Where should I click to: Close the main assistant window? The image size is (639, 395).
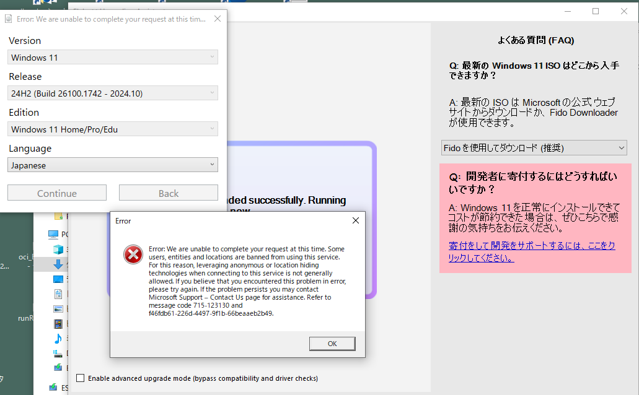coord(624,11)
